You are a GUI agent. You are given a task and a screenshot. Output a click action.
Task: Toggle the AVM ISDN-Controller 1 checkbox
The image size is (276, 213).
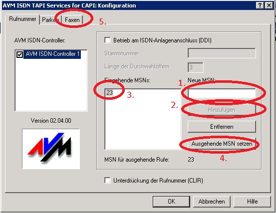(19, 54)
